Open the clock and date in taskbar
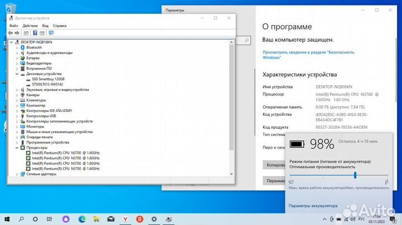This screenshot has height=225, width=402. click(x=377, y=219)
